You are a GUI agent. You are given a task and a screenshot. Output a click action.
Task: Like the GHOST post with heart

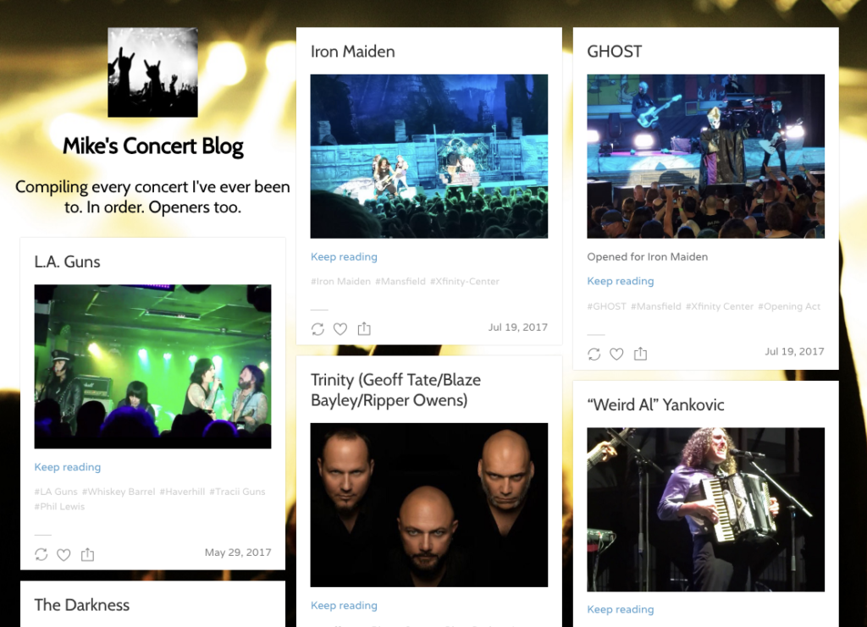(x=616, y=354)
